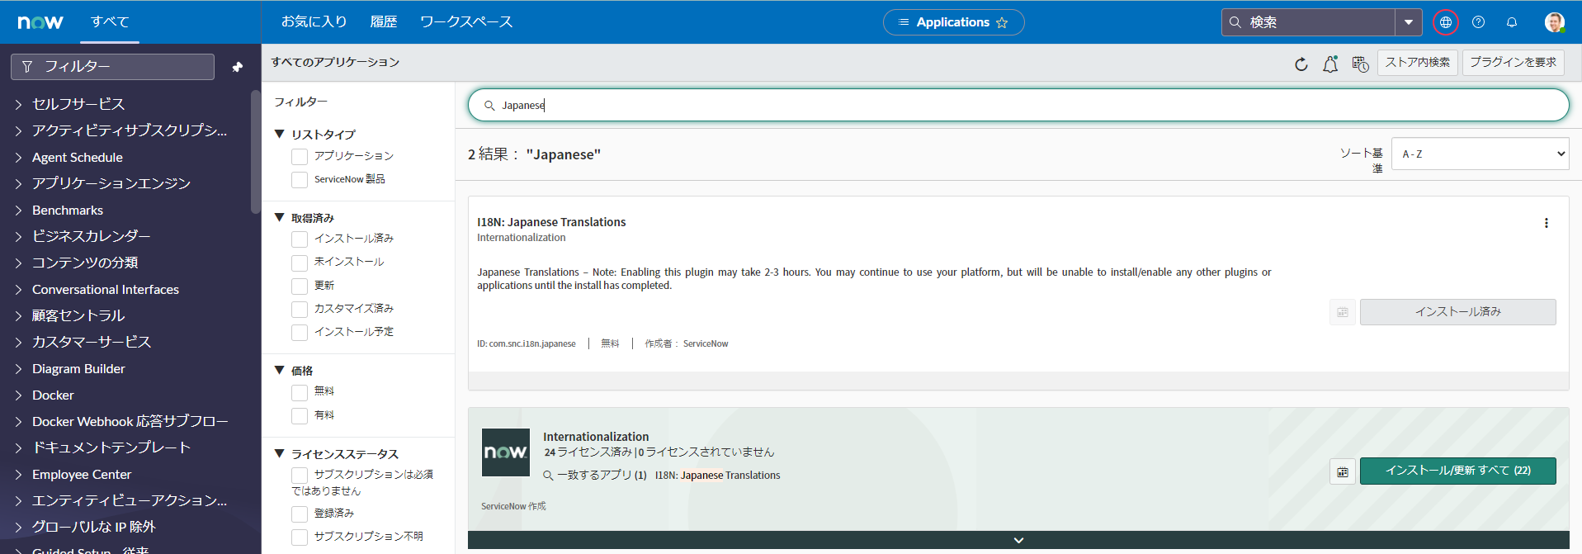Screen dimensions: 1582x554
Task: Click the Internationalization now logo thumbnail
Action: 506,452
